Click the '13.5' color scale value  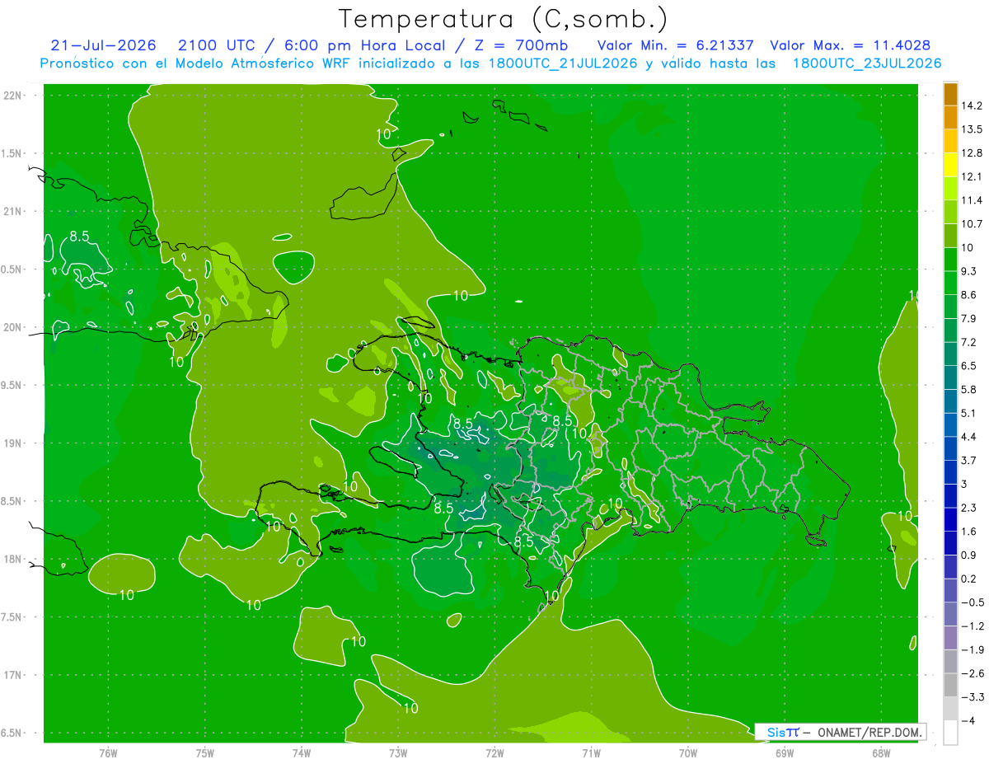click(972, 129)
